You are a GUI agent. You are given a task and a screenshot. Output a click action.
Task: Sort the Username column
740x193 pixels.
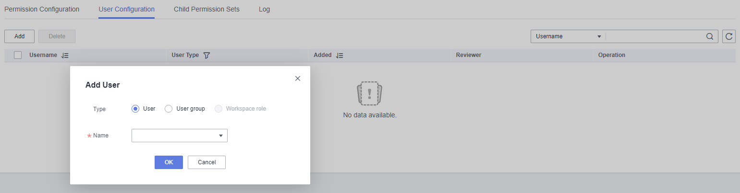tap(65, 56)
